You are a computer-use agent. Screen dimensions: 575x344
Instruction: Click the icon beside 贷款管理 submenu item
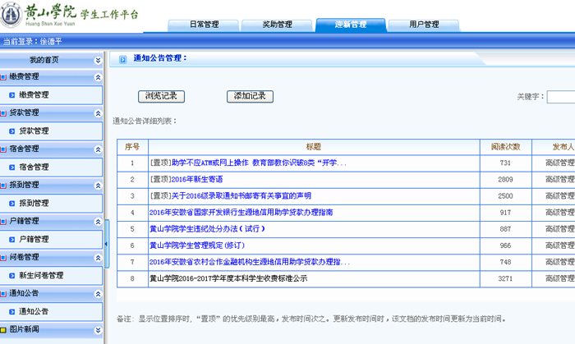click(x=12, y=131)
